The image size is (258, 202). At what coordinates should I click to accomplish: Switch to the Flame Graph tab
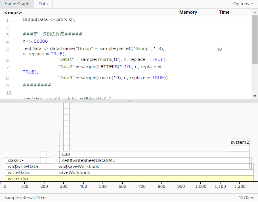17,4
